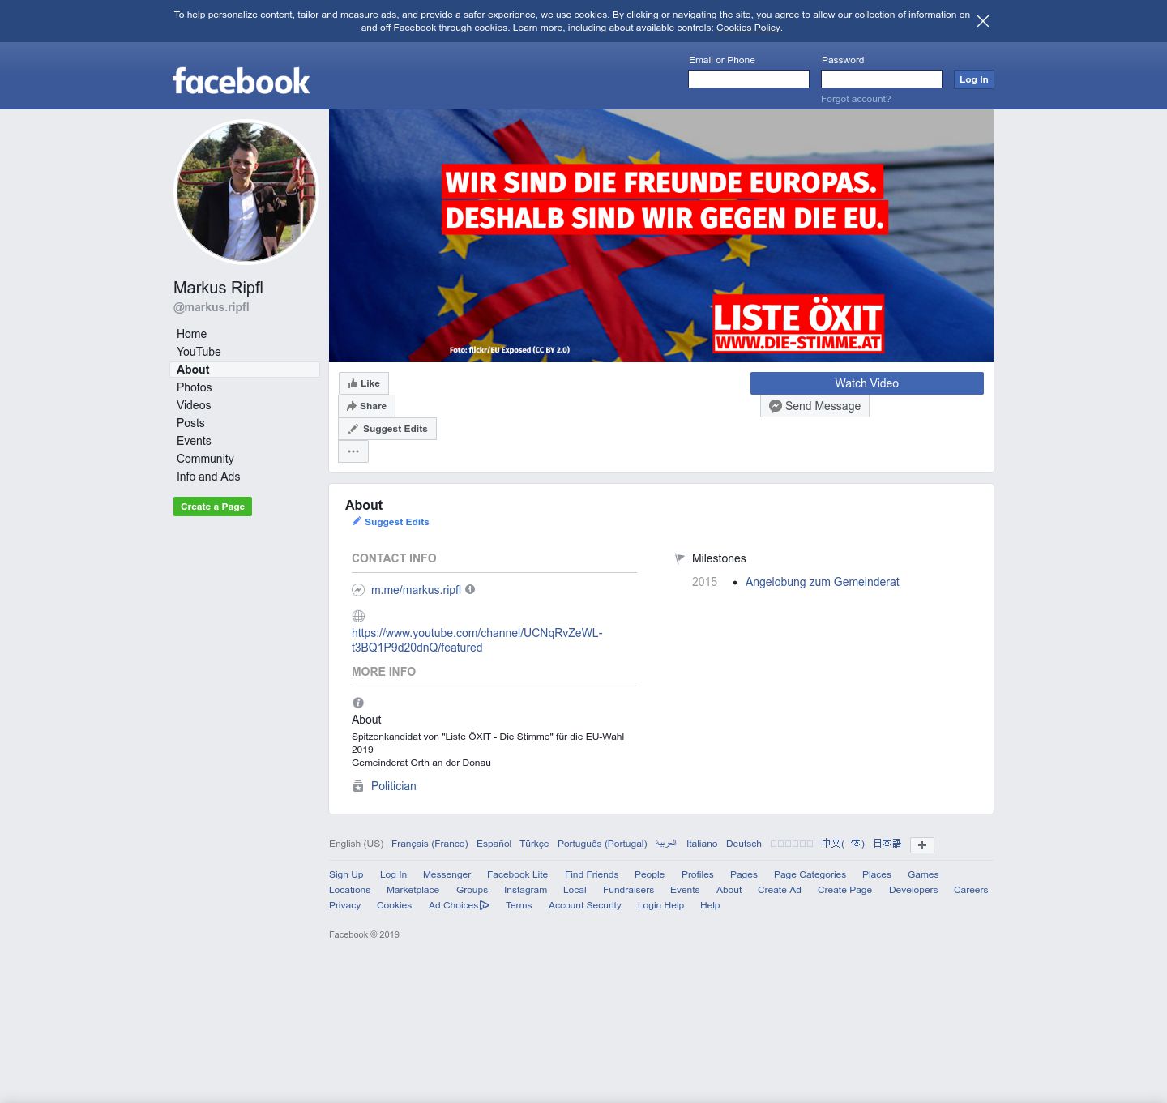Switch language to Japanese 日本語
This screenshot has width=1167, height=1103.
(887, 844)
